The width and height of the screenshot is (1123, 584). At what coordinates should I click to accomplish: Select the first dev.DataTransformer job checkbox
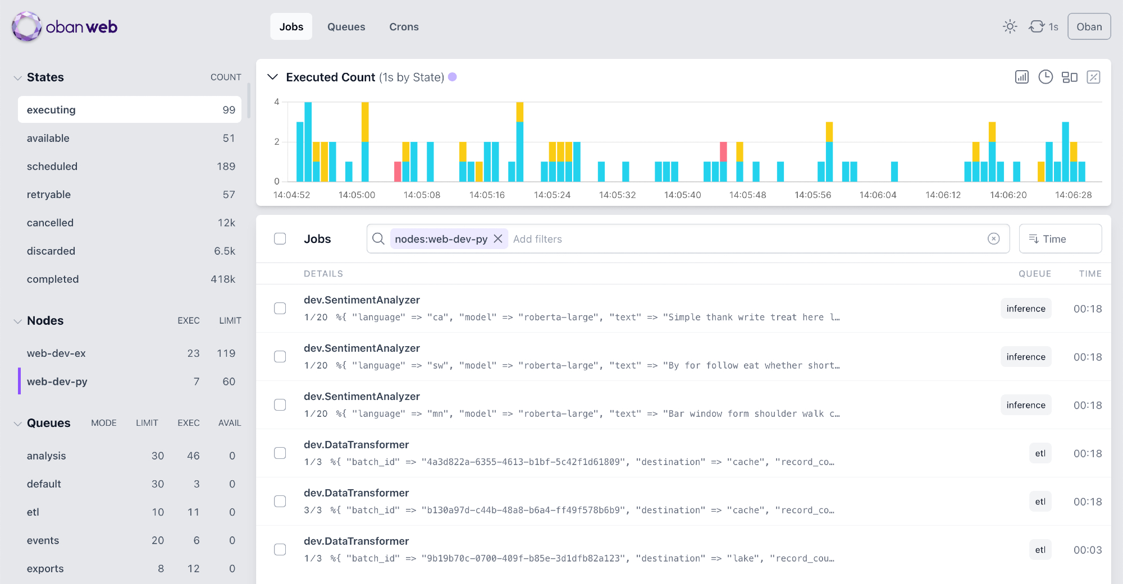[x=280, y=453]
